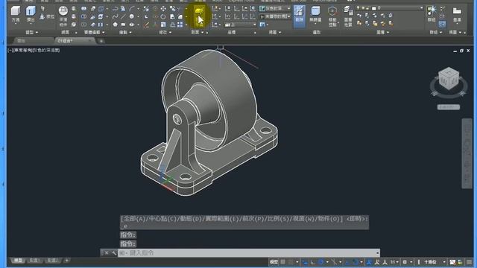
Task: Click the WCS label below ViewCube
Action: coord(449,107)
